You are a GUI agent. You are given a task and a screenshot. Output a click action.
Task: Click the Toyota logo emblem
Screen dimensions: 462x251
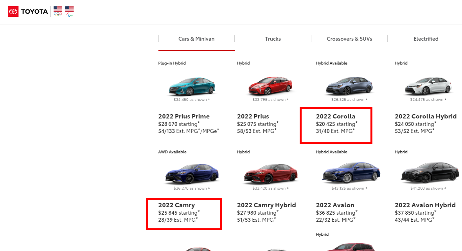(x=13, y=11)
